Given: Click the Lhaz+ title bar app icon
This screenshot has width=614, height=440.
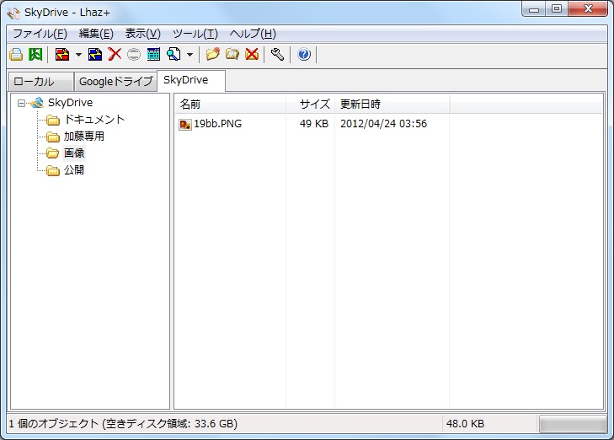Looking at the screenshot, I should (13, 13).
